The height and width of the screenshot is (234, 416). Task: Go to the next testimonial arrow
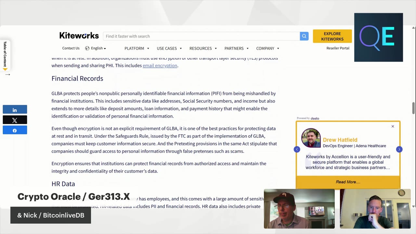pyautogui.click(x=399, y=149)
